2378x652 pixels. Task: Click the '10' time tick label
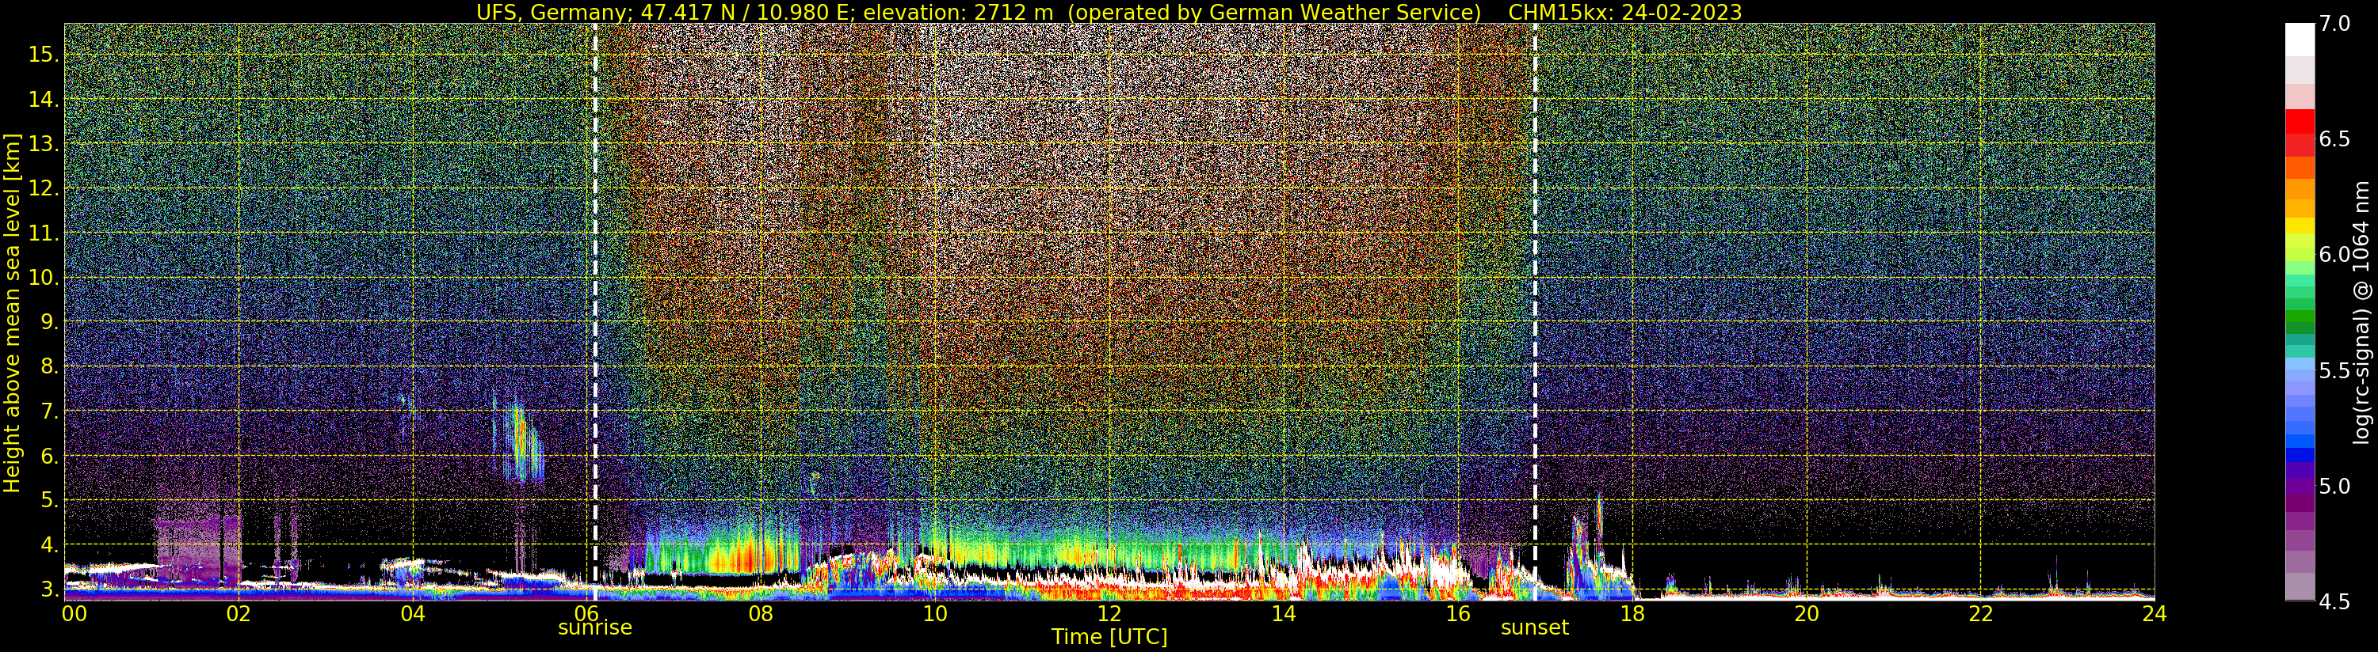[x=934, y=612]
